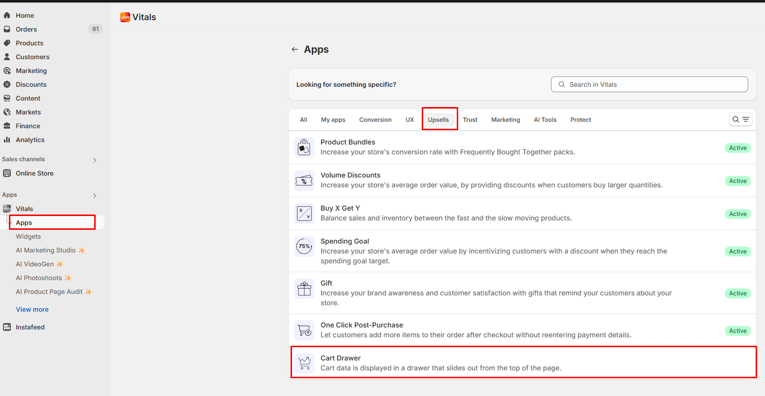Expand the Apps section chevron
Viewport: 765px width, 396px height.
95,195
